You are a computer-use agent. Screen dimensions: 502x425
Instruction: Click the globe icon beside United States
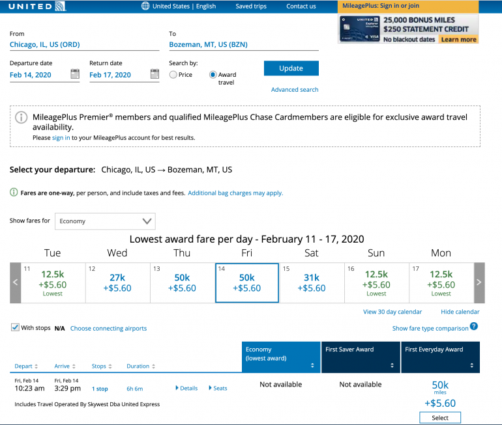(x=145, y=7)
